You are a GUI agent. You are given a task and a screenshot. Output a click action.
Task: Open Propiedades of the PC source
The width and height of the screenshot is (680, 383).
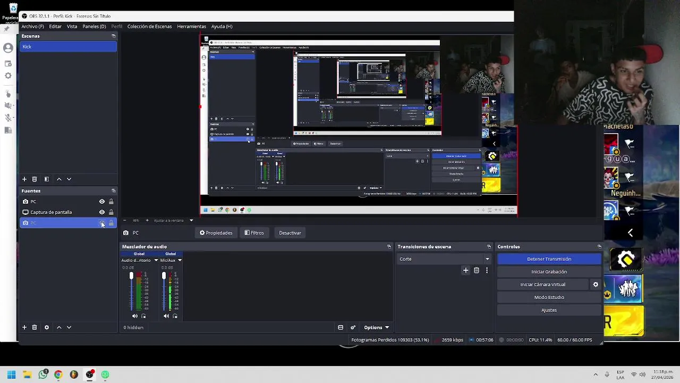216,233
